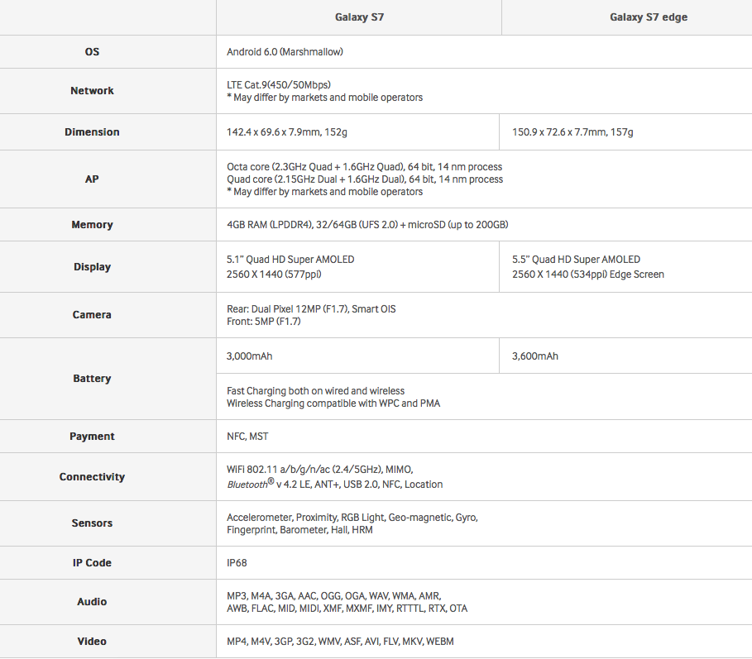The width and height of the screenshot is (752, 659).
Task: Click the Bluetooth v 4.2 LE connectivity line
Action: (x=334, y=484)
